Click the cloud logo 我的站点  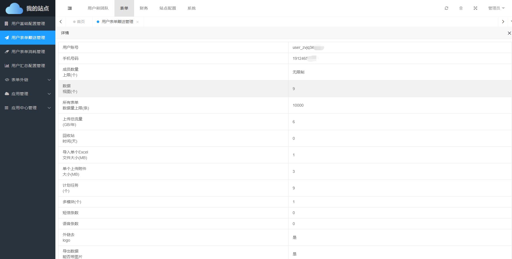click(28, 8)
